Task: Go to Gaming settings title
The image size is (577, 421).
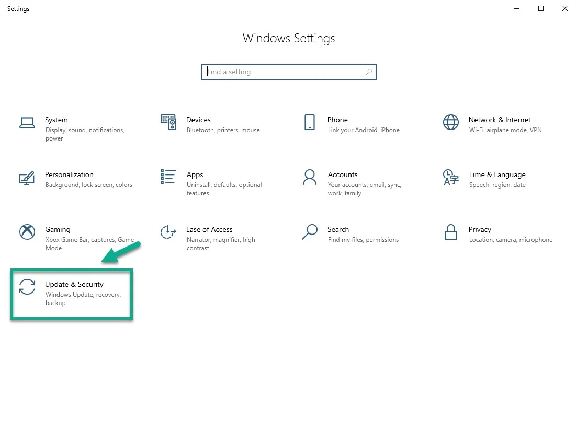Action: click(58, 230)
